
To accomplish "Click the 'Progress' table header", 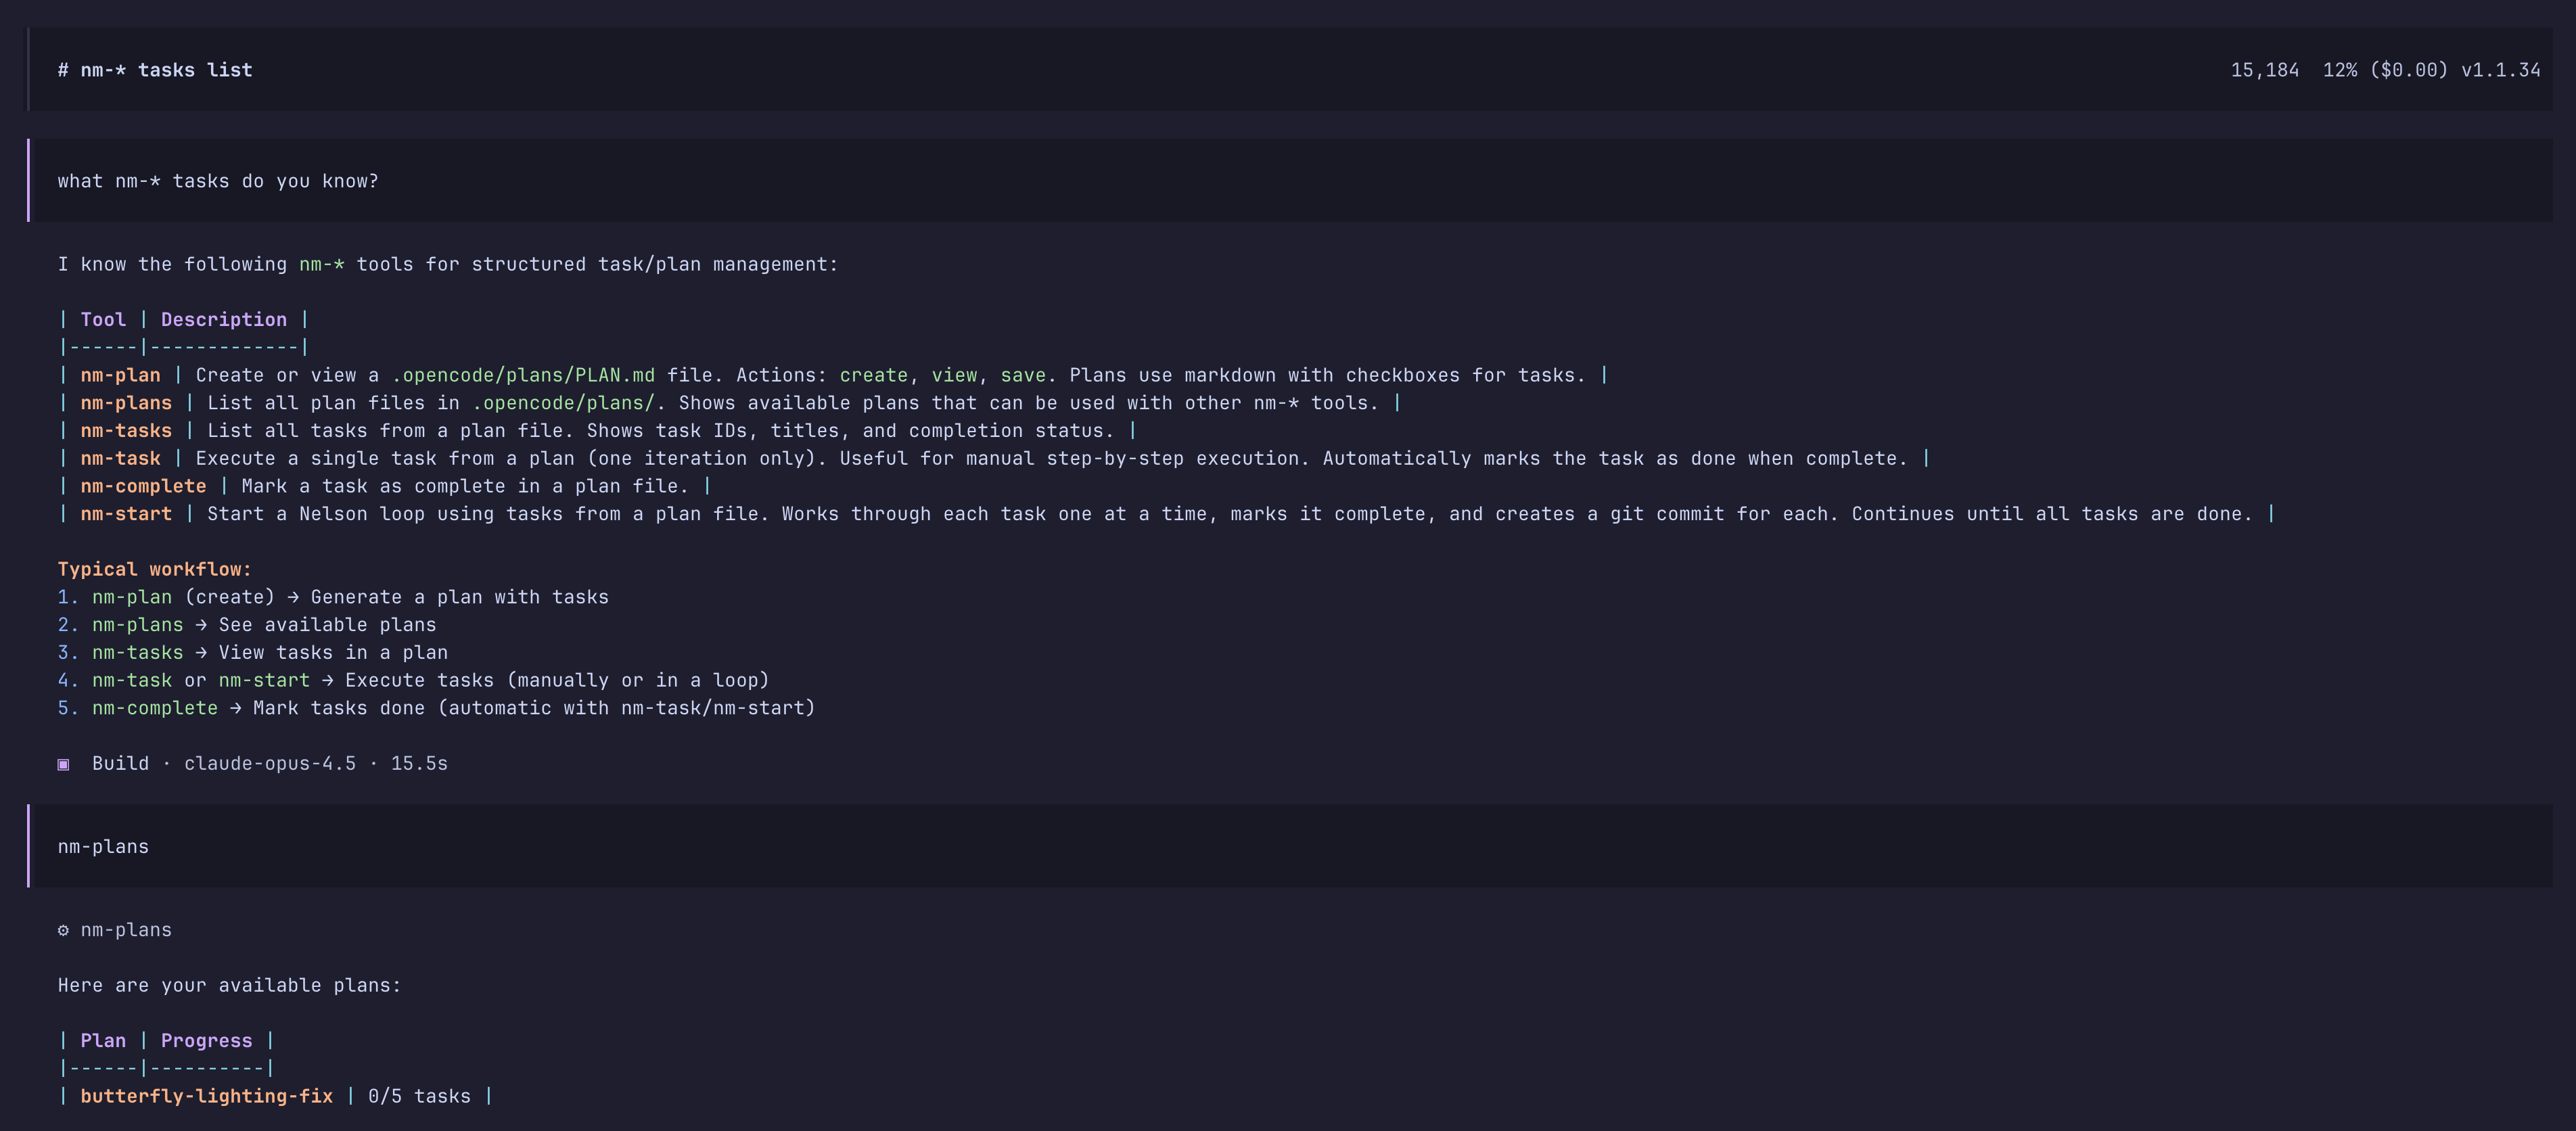I will coord(207,1040).
